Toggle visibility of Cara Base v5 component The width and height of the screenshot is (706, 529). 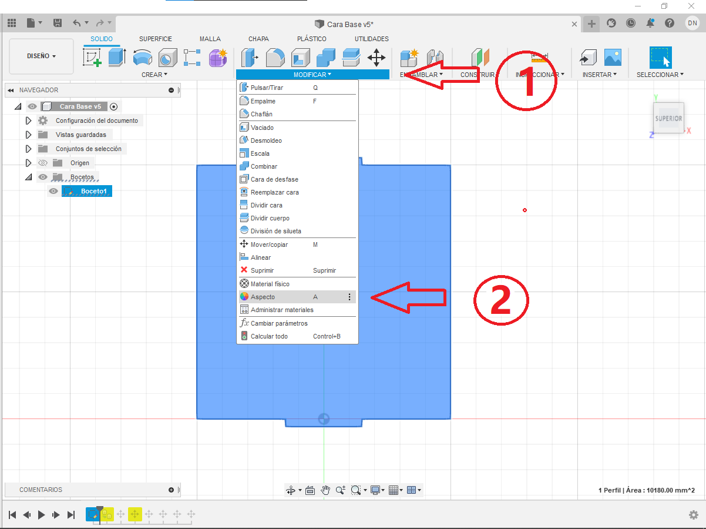tap(32, 106)
